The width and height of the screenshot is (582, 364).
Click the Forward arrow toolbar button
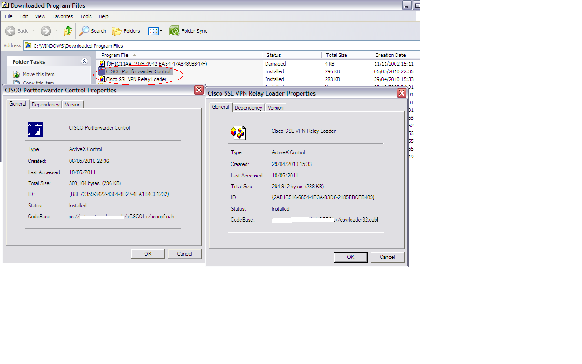pyautogui.click(x=45, y=31)
